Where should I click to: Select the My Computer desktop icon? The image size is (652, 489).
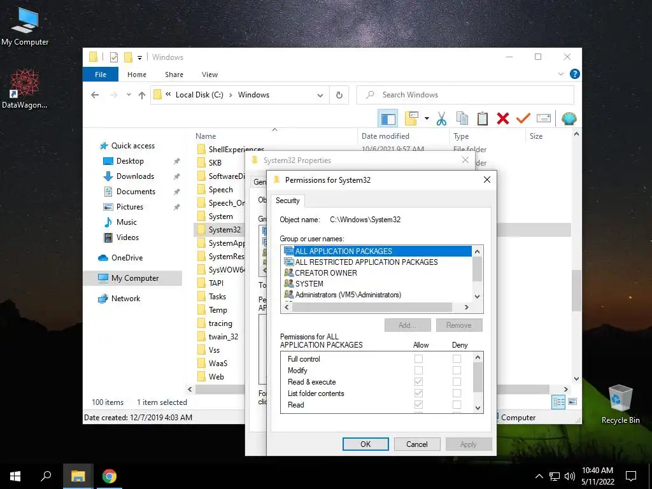(x=25, y=26)
